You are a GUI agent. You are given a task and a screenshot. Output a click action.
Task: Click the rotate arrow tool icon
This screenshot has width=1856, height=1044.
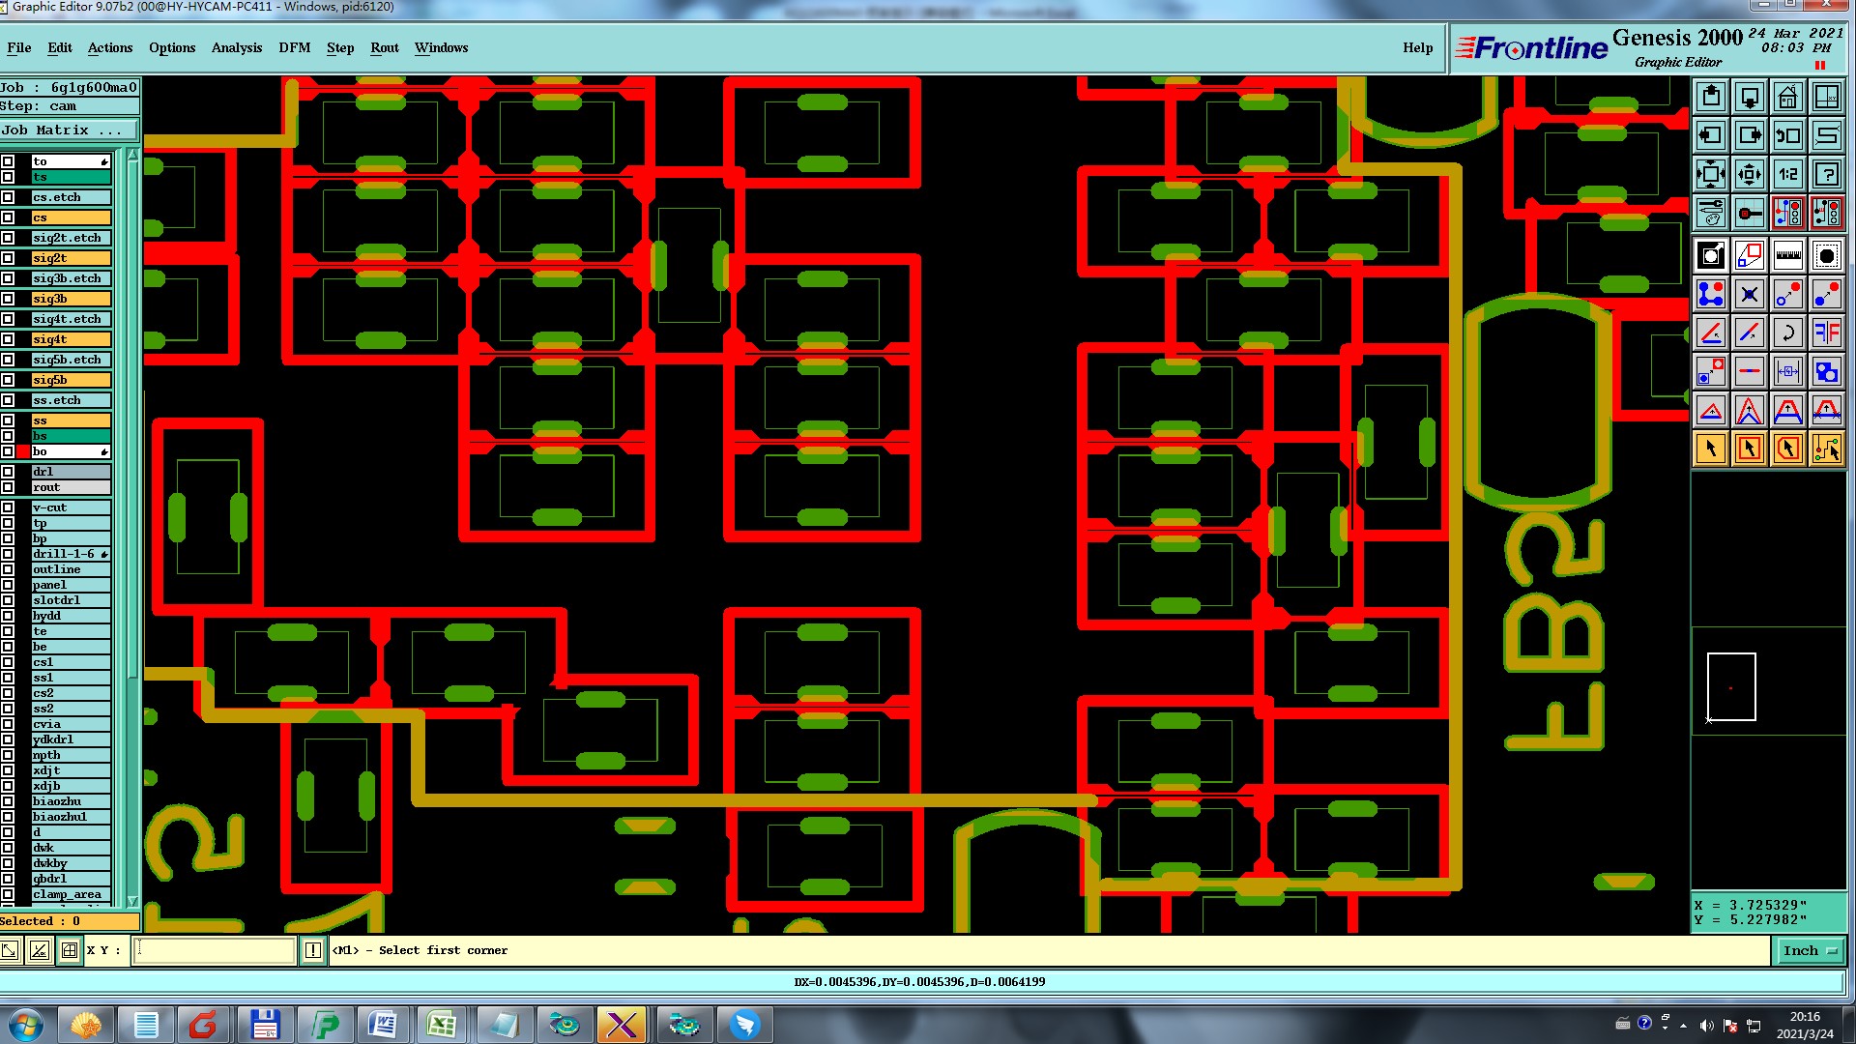point(1787,333)
